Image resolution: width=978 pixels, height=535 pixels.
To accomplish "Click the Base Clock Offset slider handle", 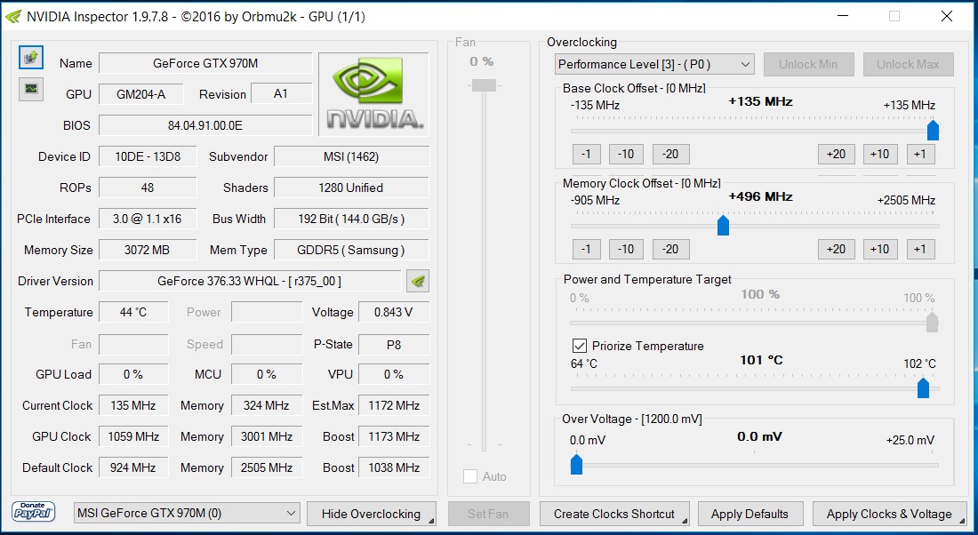I will [933, 131].
